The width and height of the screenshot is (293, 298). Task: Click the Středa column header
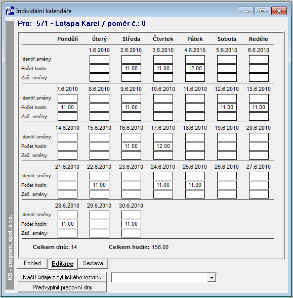tap(131, 39)
